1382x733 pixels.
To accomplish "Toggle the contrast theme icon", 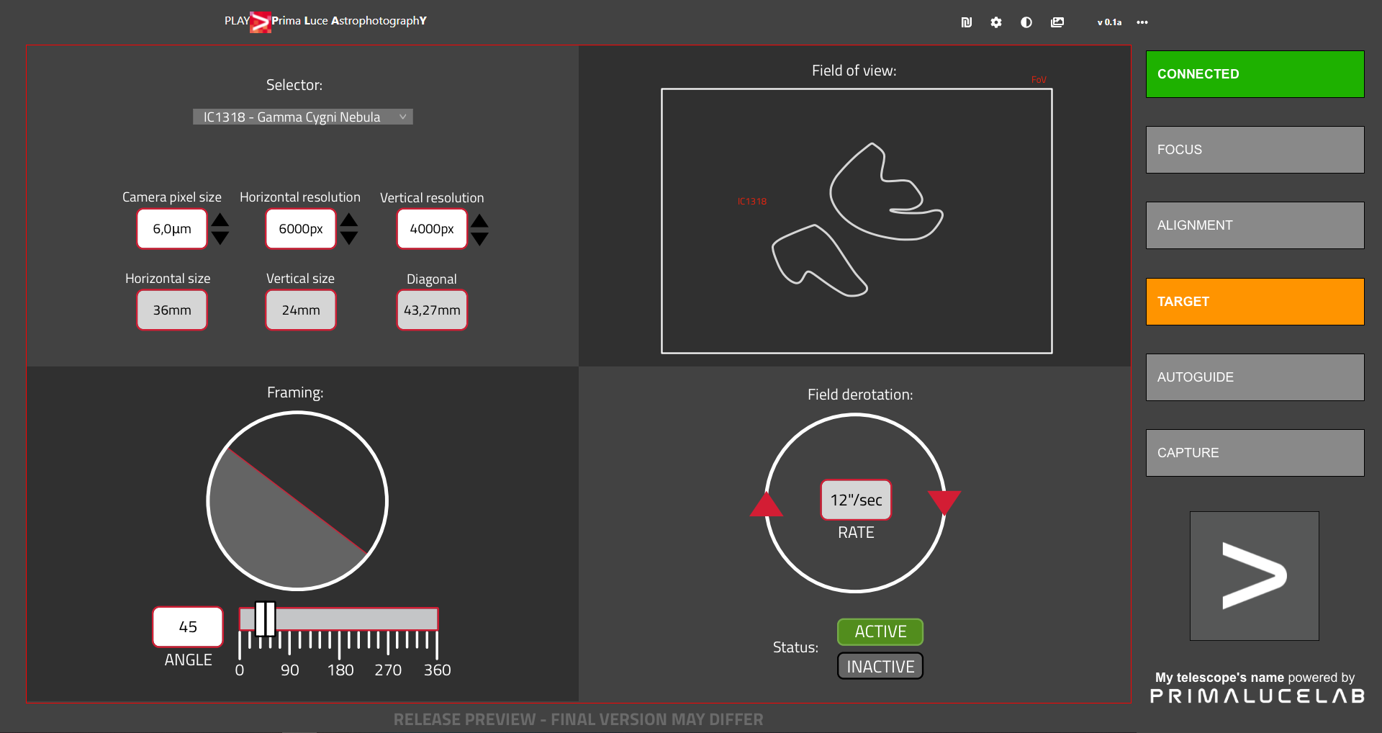I will pyautogui.click(x=1026, y=22).
